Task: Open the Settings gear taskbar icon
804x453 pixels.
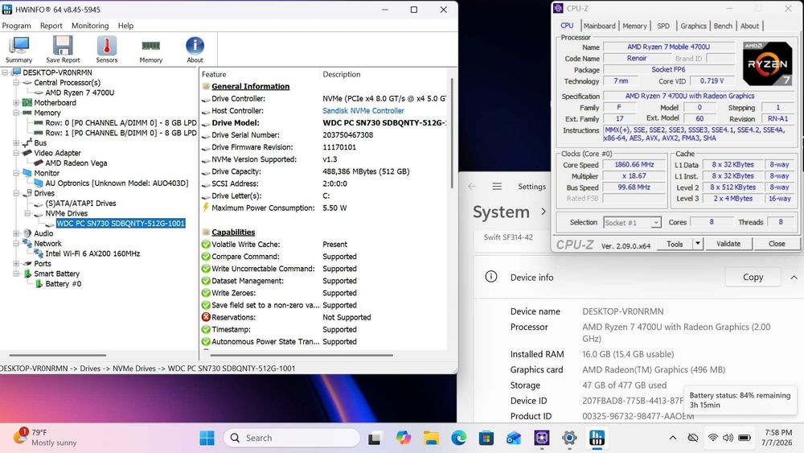Action: [569, 439]
